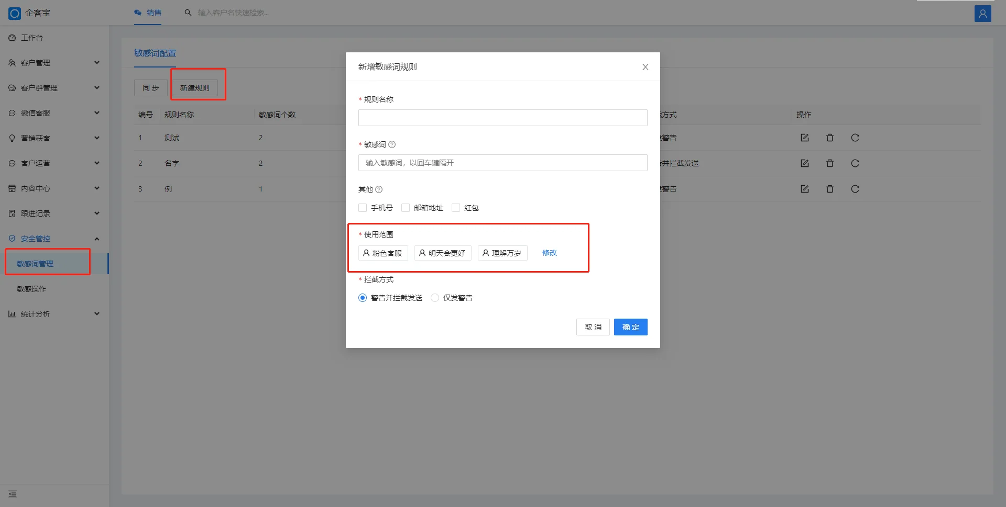The image size is (1006, 507).
Task: Expand the 微信客服 sidebar menu
Action: pyautogui.click(x=54, y=113)
